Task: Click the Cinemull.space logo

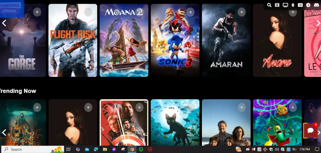Action: click(x=12, y=9)
